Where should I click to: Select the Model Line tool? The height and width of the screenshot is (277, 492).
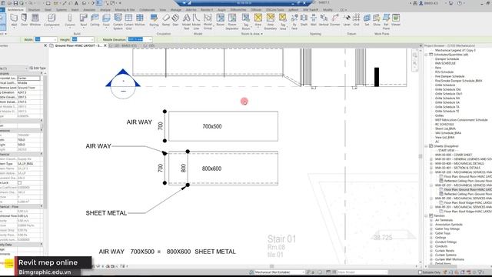click(x=196, y=22)
